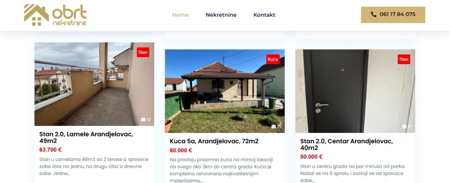Click camera icon with 12 photos count
The height and width of the screenshot is (183, 450).
pyautogui.click(x=143, y=119)
